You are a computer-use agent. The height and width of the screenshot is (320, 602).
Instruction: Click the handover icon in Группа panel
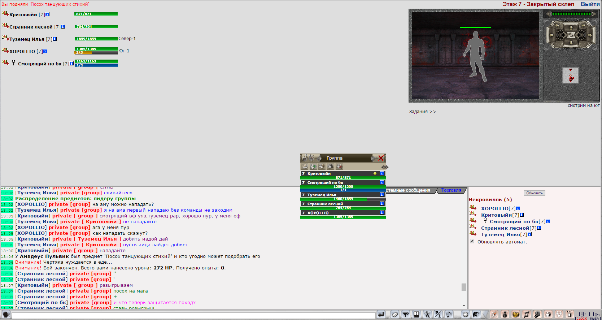pyautogui.click(x=322, y=167)
